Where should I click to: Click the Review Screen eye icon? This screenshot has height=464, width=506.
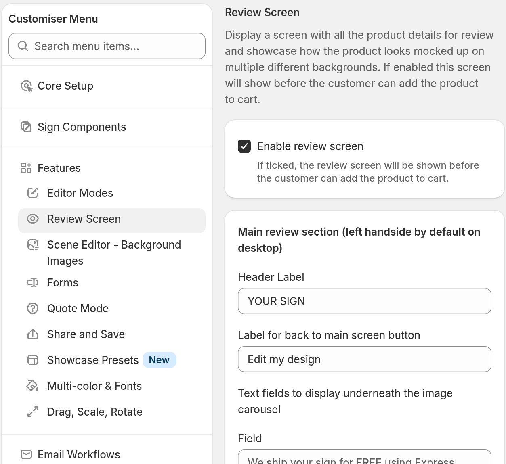pyautogui.click(x=33, y=219)
